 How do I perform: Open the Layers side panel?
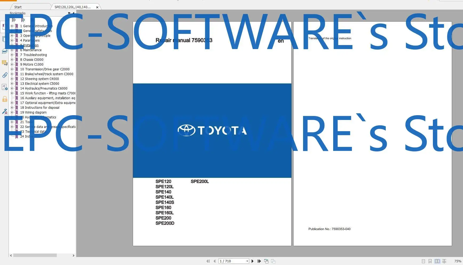point(5,51)
